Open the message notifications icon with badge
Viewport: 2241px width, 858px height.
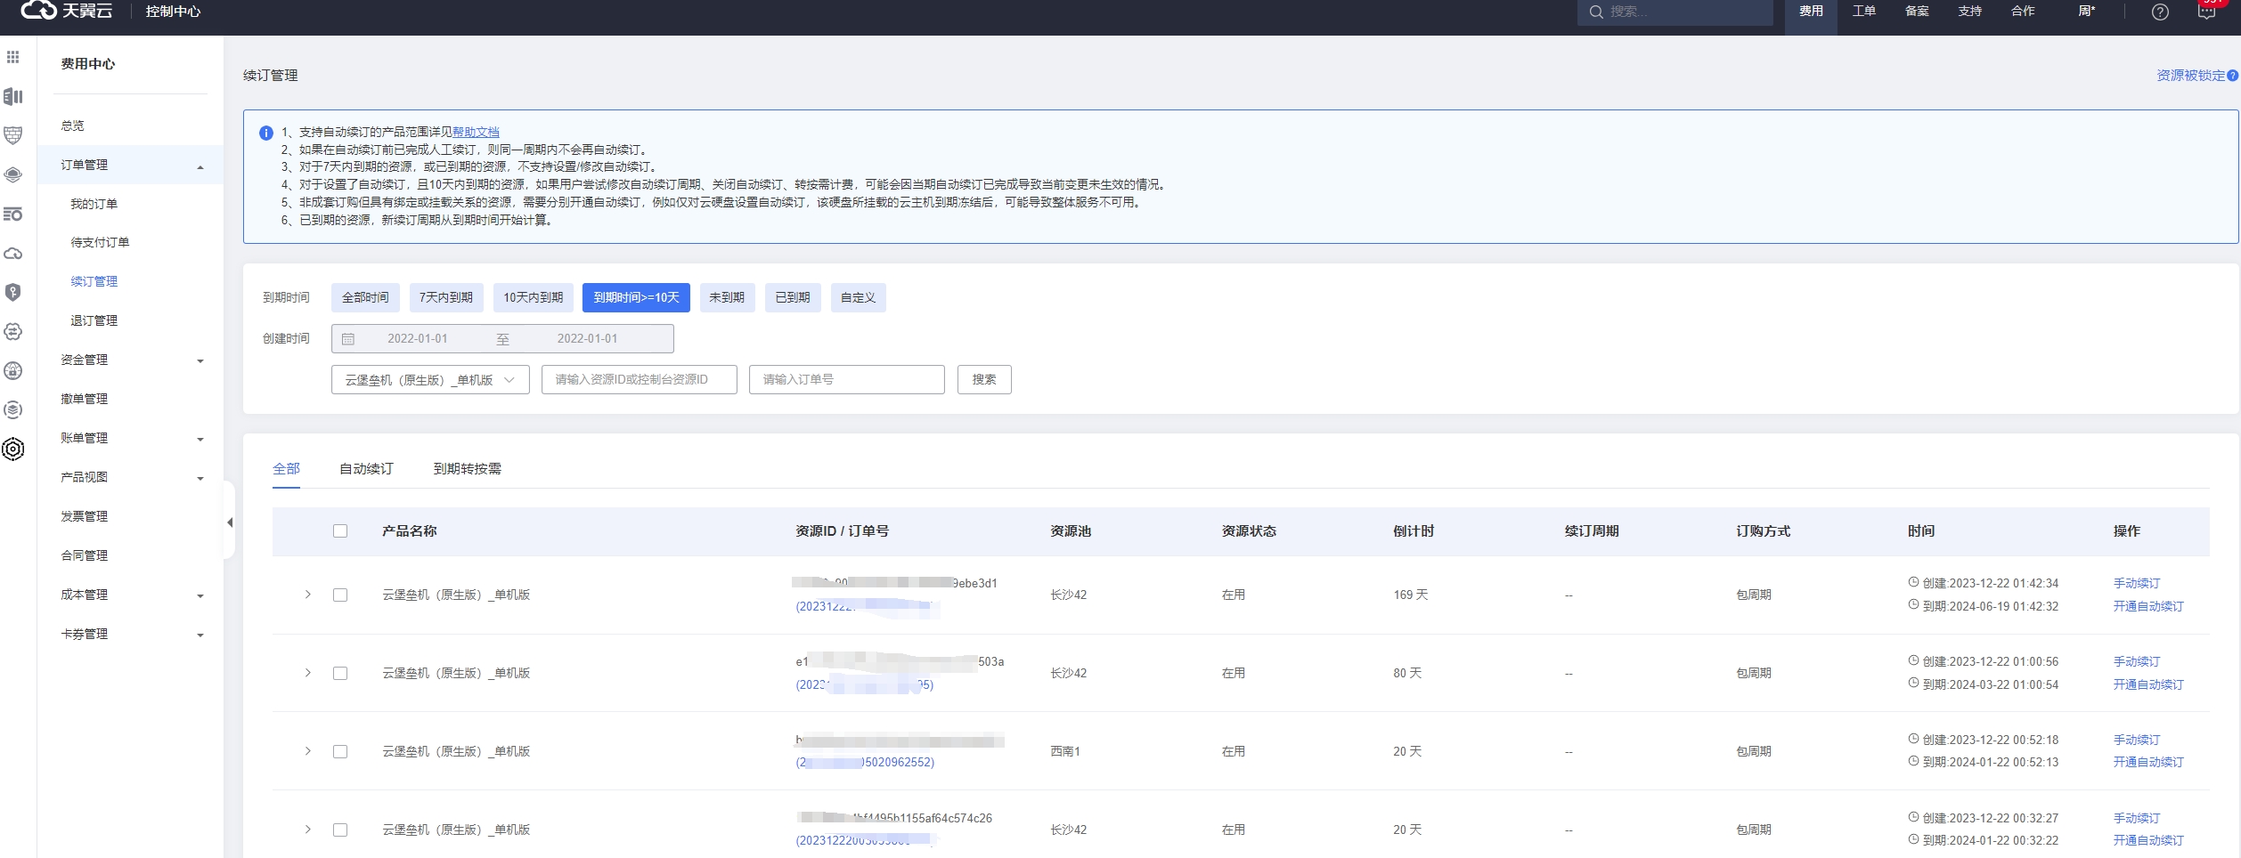coord(2206,12)
